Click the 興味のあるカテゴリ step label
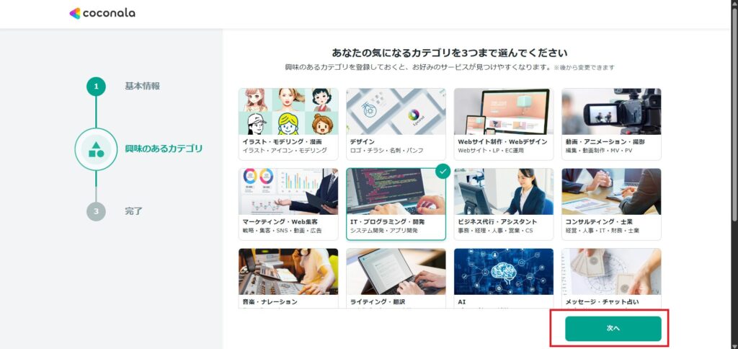The height and width of the screenshot is (349, 738). click(164, 149)
